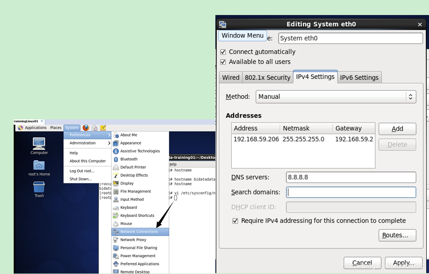Click the Keyboard Shortcuts icon
This screenshot has height=274, width=429.
tap(116, 216)
